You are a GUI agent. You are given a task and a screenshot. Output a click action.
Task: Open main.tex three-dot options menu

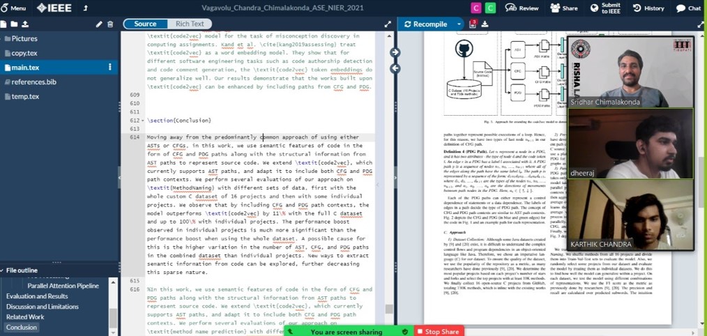[x=110, y=67]
